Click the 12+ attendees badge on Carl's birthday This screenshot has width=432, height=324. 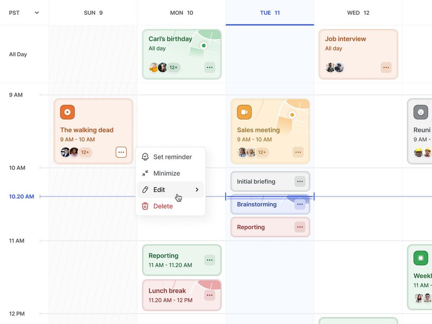[x=174, y=68]
